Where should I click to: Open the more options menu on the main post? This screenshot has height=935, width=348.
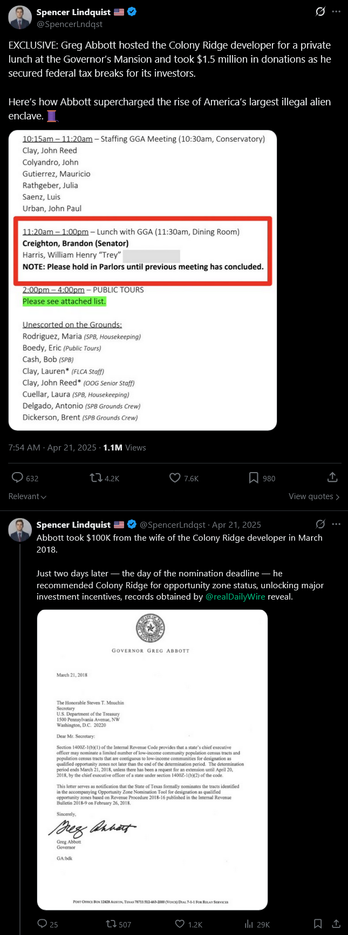click(337, 11)
